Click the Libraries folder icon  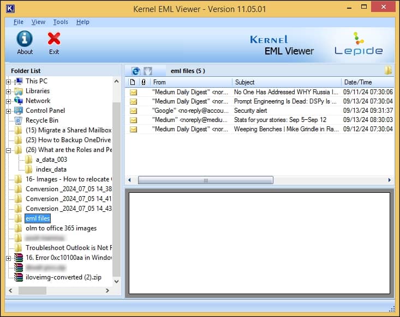pyautogui.click(x=19, y=91)
